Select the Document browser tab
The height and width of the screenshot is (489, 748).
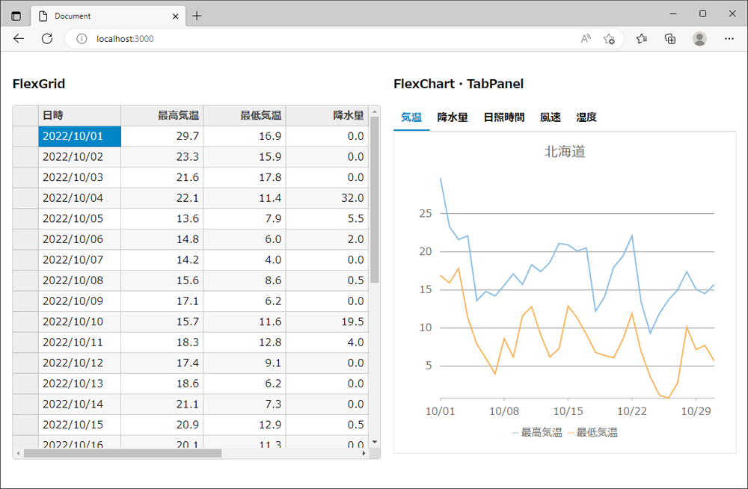(x=108, y=16)
